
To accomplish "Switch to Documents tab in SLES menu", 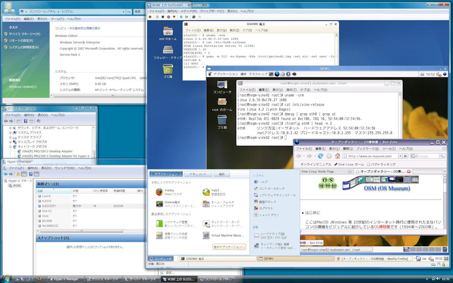I will pyautogui.click(x=198, y=174).
